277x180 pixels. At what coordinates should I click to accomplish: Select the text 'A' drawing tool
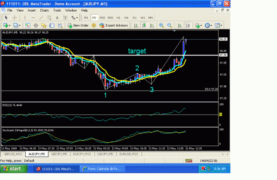(57, 17)
